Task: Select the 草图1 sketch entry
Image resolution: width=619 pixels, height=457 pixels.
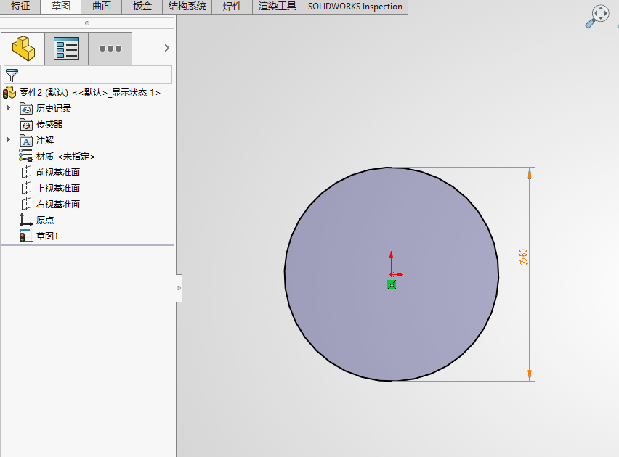Action: point(47,236)
